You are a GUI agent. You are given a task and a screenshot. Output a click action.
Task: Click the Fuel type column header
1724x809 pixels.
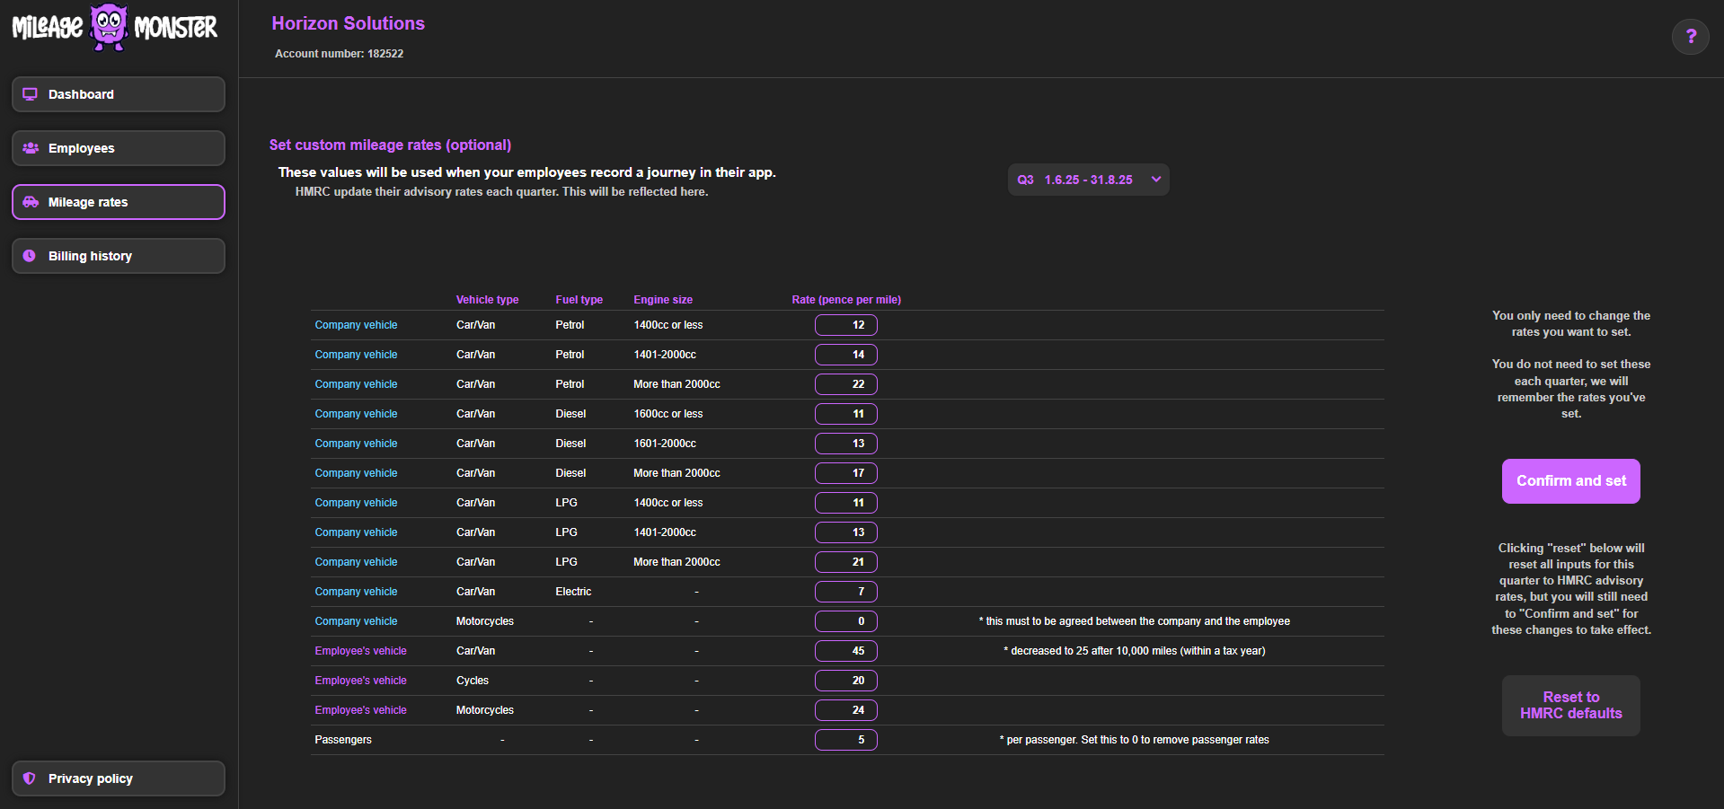[x=579, y=300]
